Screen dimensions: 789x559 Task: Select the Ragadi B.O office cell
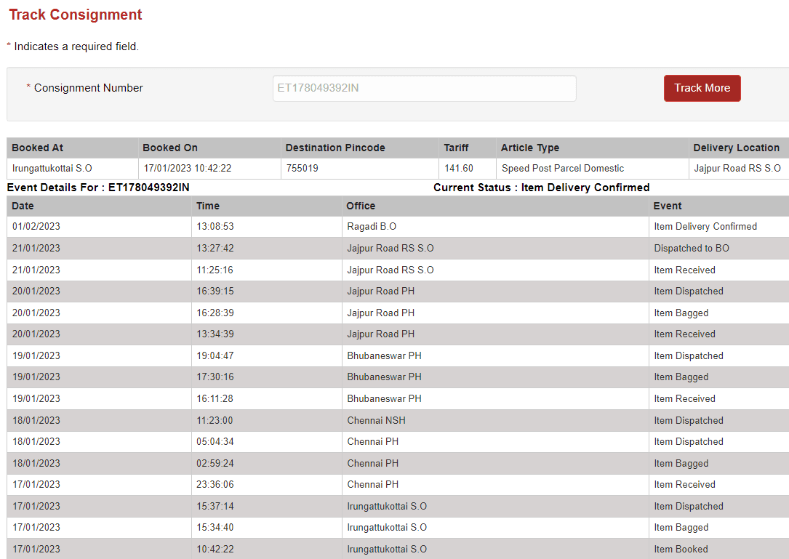click(372, 227)
